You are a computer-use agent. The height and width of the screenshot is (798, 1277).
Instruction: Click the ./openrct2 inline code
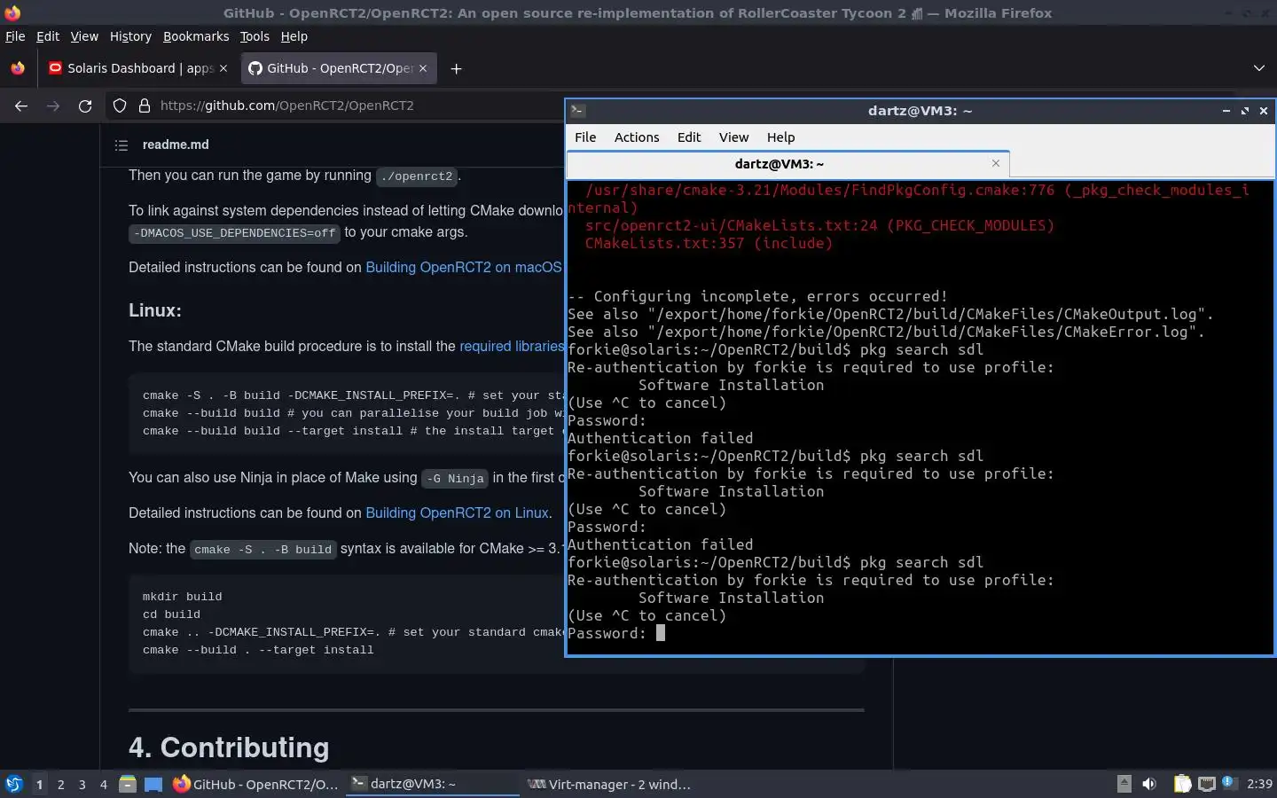coord(417,176)
